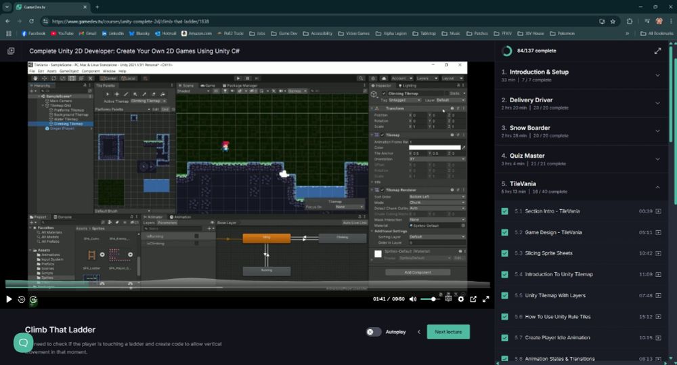Viewport: 677px width, 365px height.
Task: Uncheck lecture 5.8 Animation States checkbox
Action: (505, 358)
